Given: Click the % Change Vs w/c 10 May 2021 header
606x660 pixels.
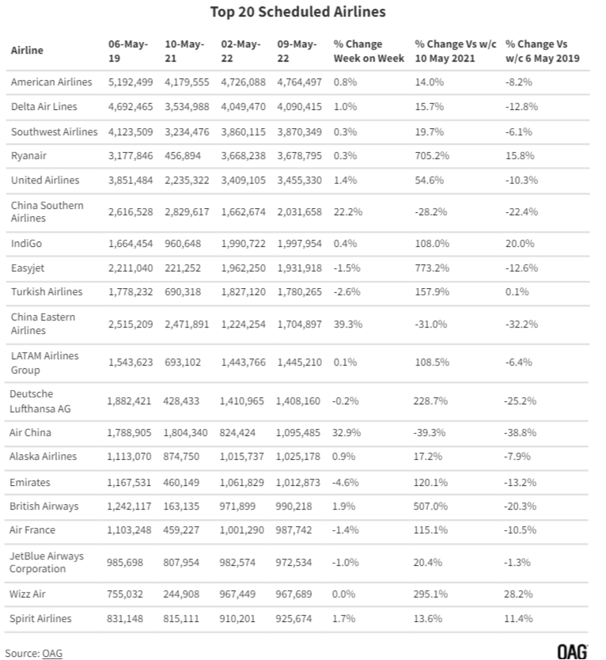Looking at the screenshot, I should click(456, 51).
